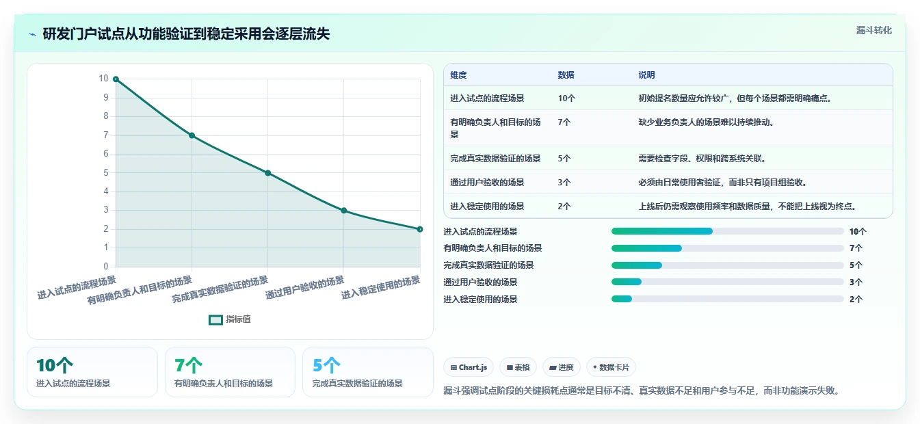The width and height of the screenshot is (920, 424).
Task: Click description starting 初始提名数量应允许较广
Action: click(x=735, y=98)
